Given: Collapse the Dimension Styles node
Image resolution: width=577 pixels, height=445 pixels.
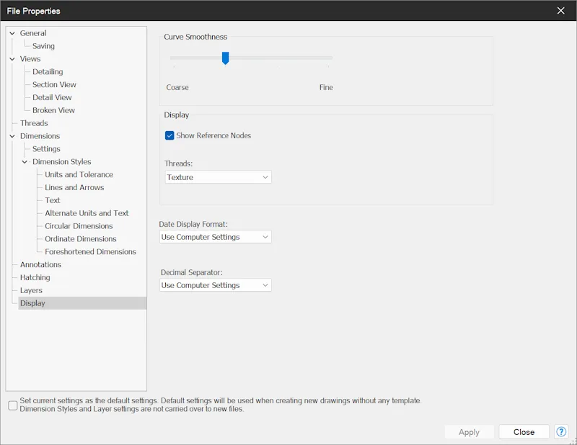Looking at the screenshot, I should click(25, 162).
